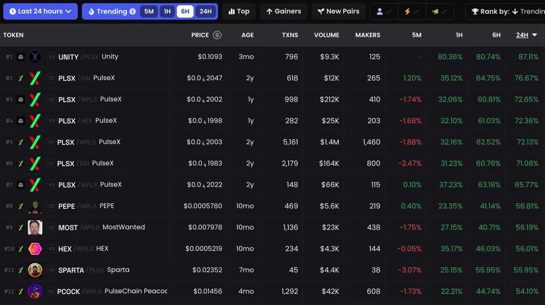Sort by the TXNS column header
Image resolution: width=545 pixels, height=305 pixels.
click(x=290, y=35)
